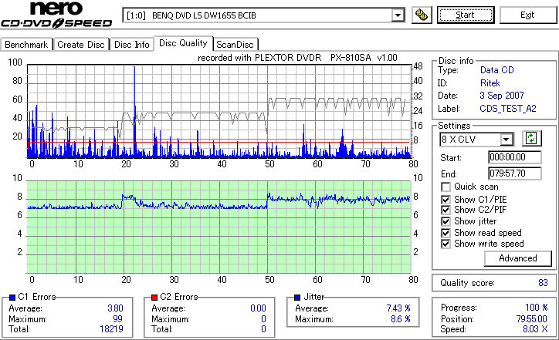559x340 pixels.
Task: Click the Exit button
Action: click(x=527, y=15)
